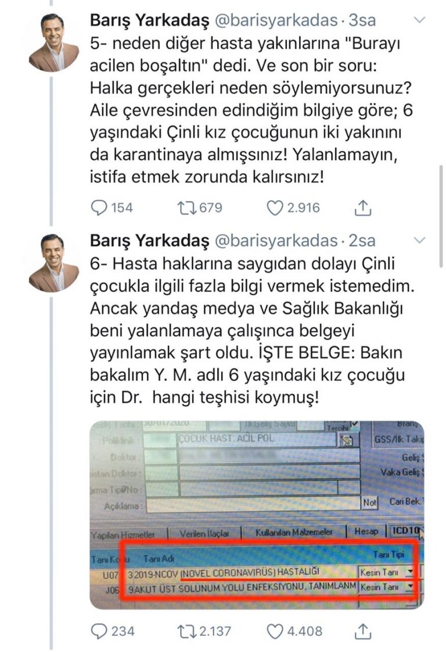
Task: Switch to the ICD10 tab
Action: click(x=406, y=530)
